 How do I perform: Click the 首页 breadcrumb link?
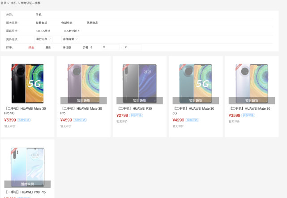4,3
